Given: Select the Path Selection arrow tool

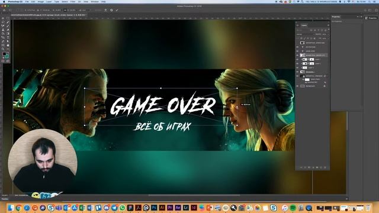Looking at the screenshot, I should [8, 41].
